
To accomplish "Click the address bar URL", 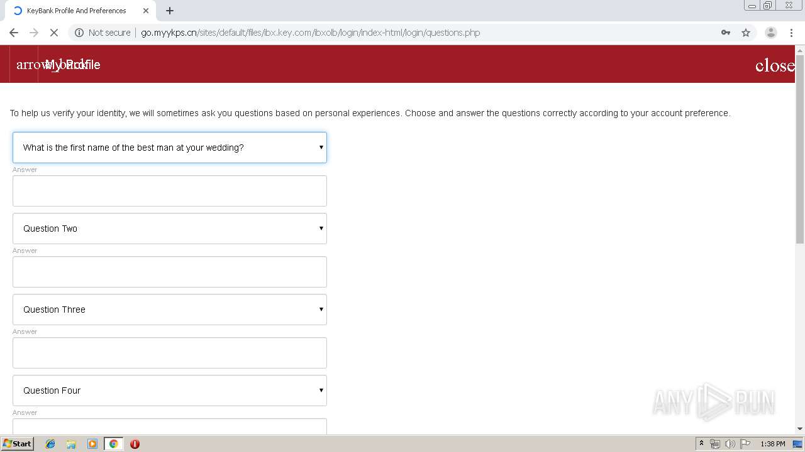I will click(x=310, y=33).
